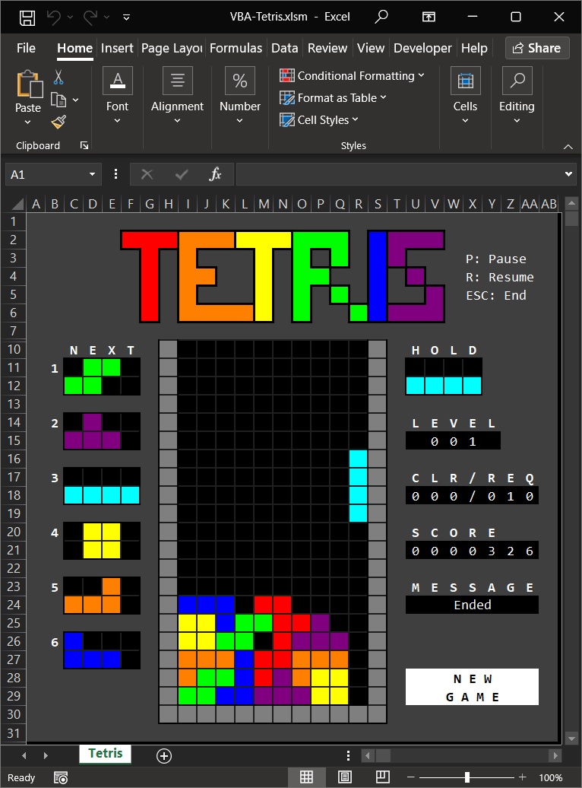
Task: Click the zoom in plus button
Action: [x=523, y=777]
